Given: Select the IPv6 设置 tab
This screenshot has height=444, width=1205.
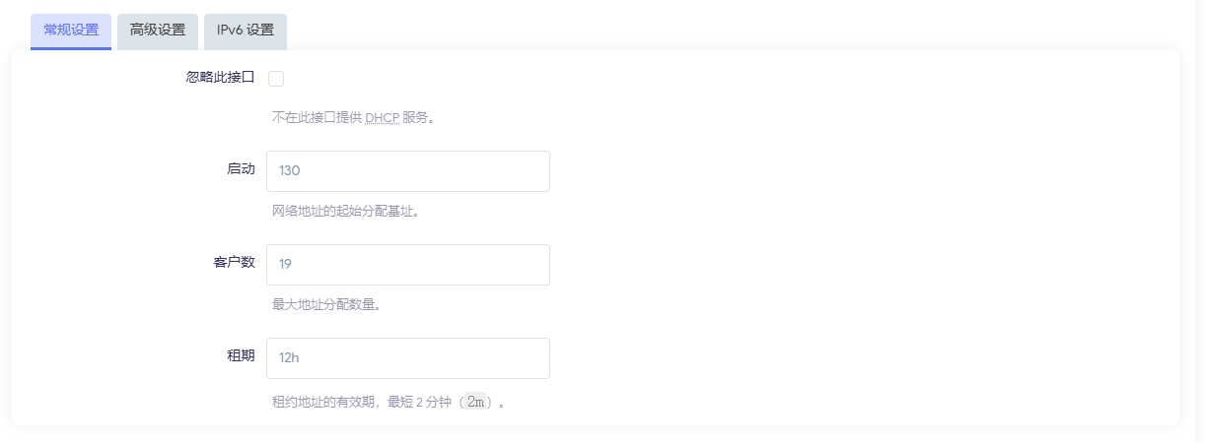Looking at the screenshot, I should [x=246, y=31].
